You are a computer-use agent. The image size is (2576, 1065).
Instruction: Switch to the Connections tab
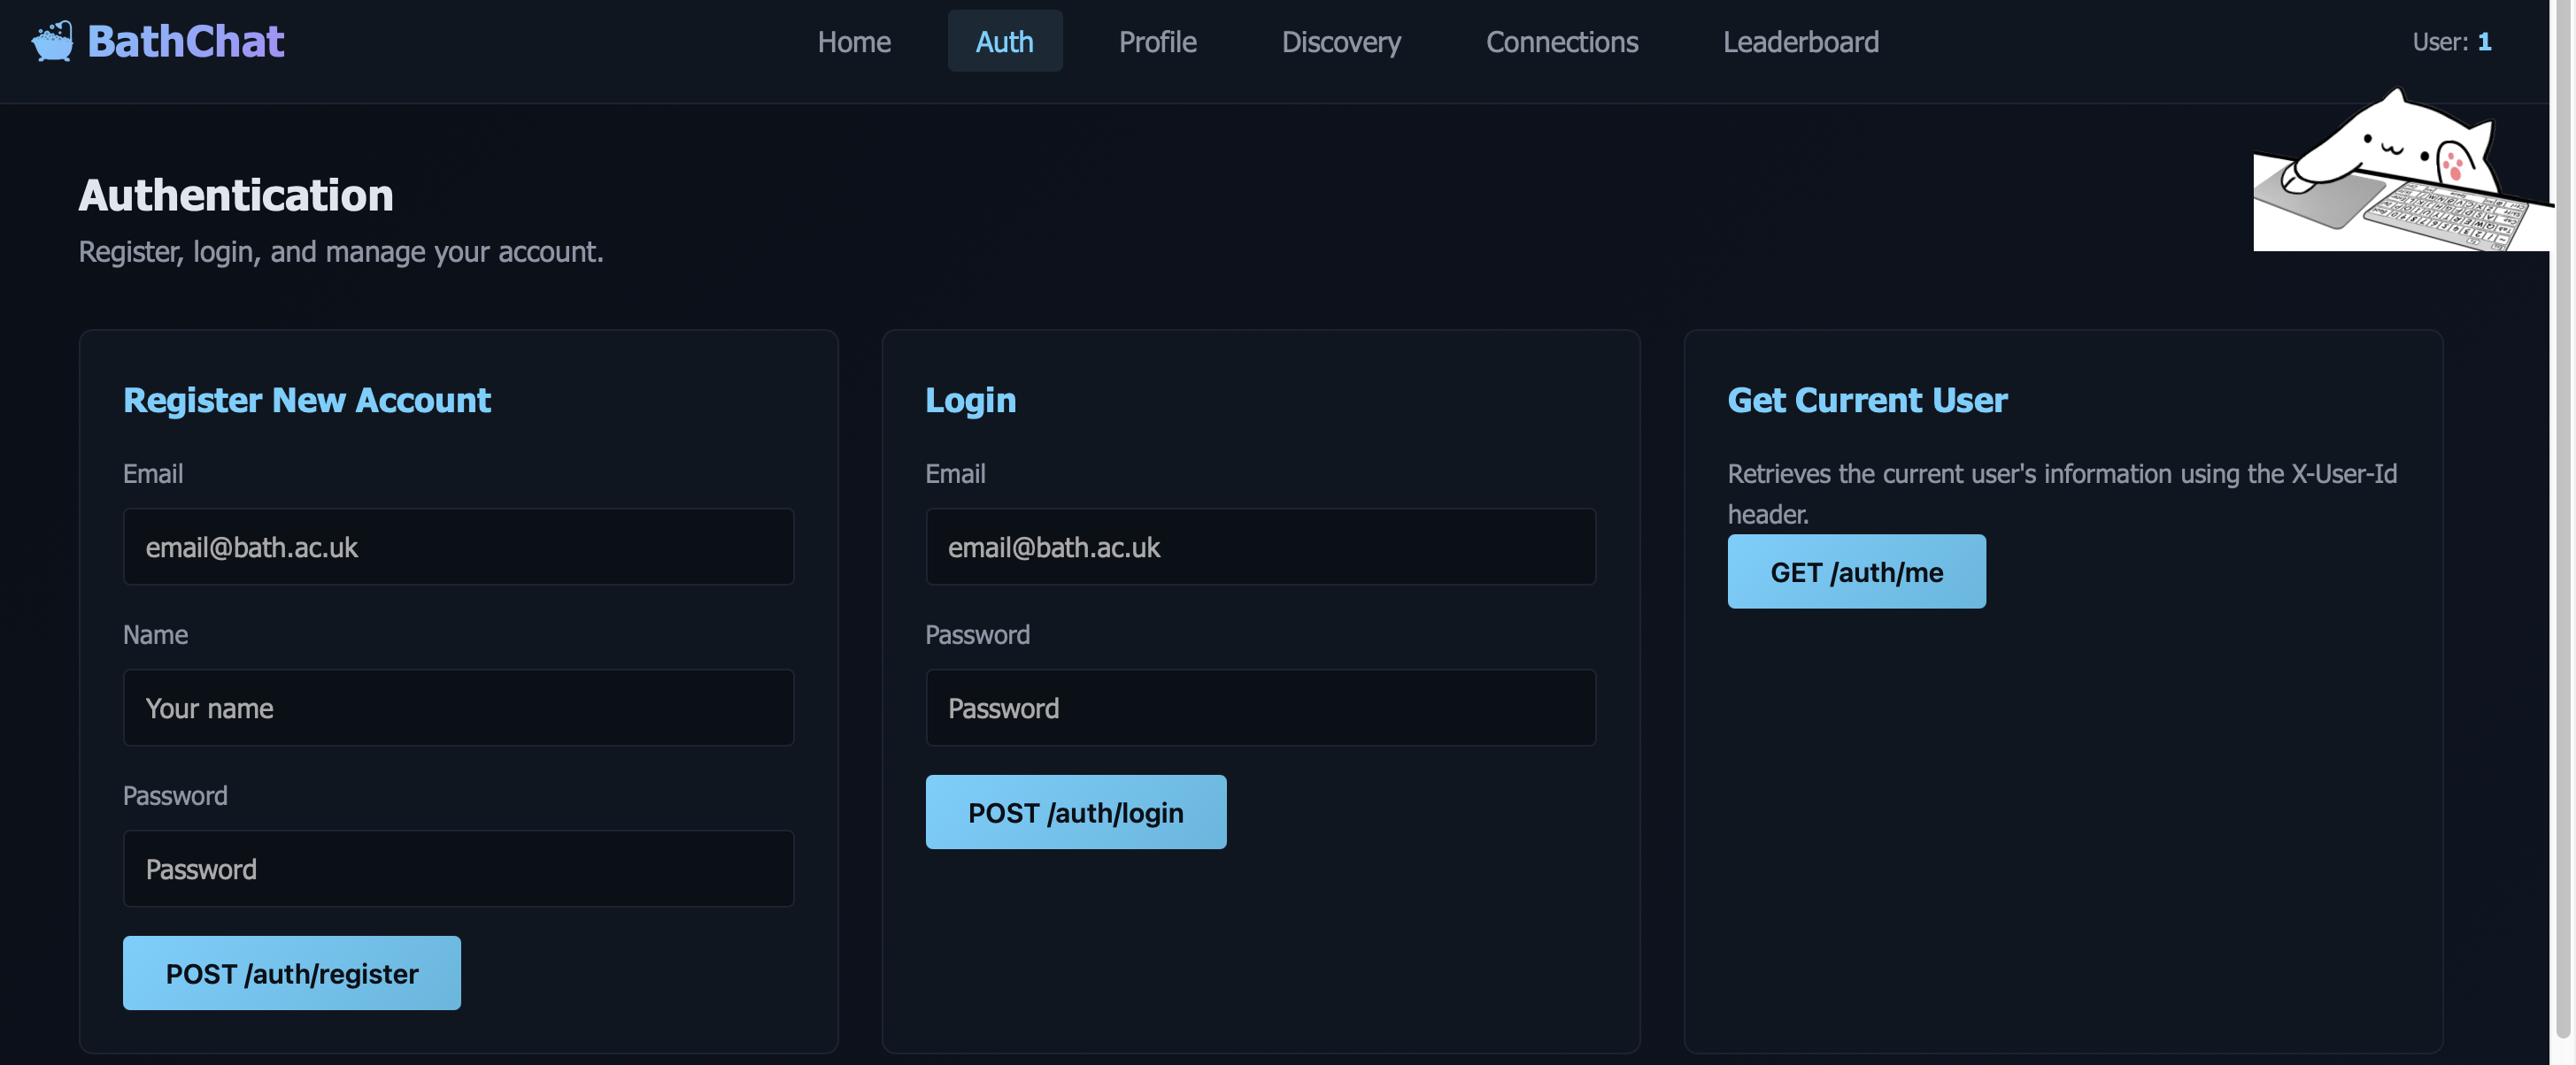(1561, 41)
